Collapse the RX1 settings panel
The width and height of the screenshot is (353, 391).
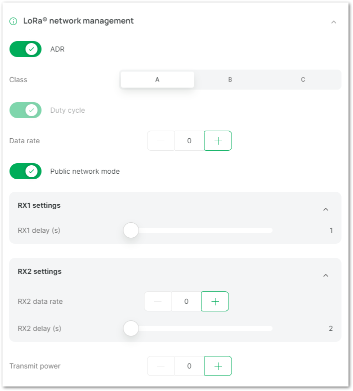(x=325, y=209)
